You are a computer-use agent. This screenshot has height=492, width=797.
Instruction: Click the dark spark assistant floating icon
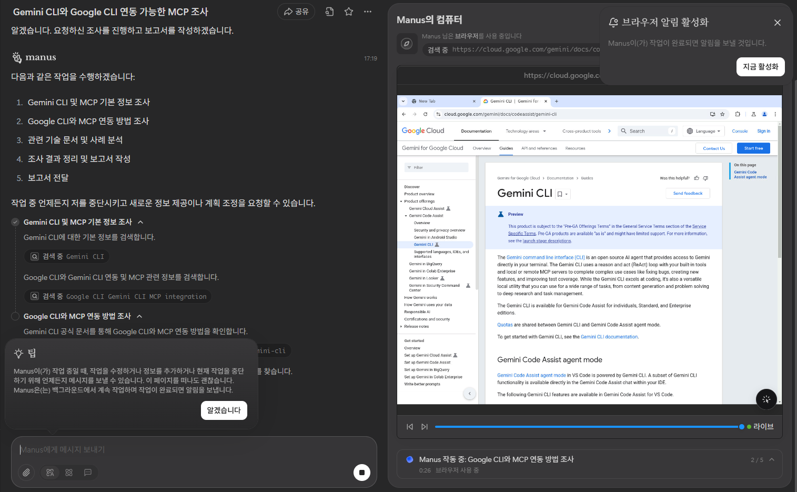(766, 399)
